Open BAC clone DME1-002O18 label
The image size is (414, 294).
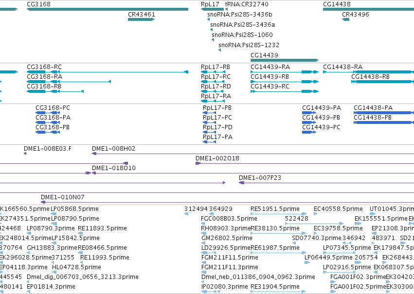click(x=217, y=158)
